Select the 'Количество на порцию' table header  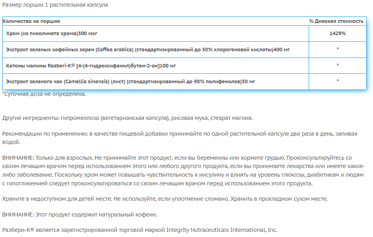point(32,21)
